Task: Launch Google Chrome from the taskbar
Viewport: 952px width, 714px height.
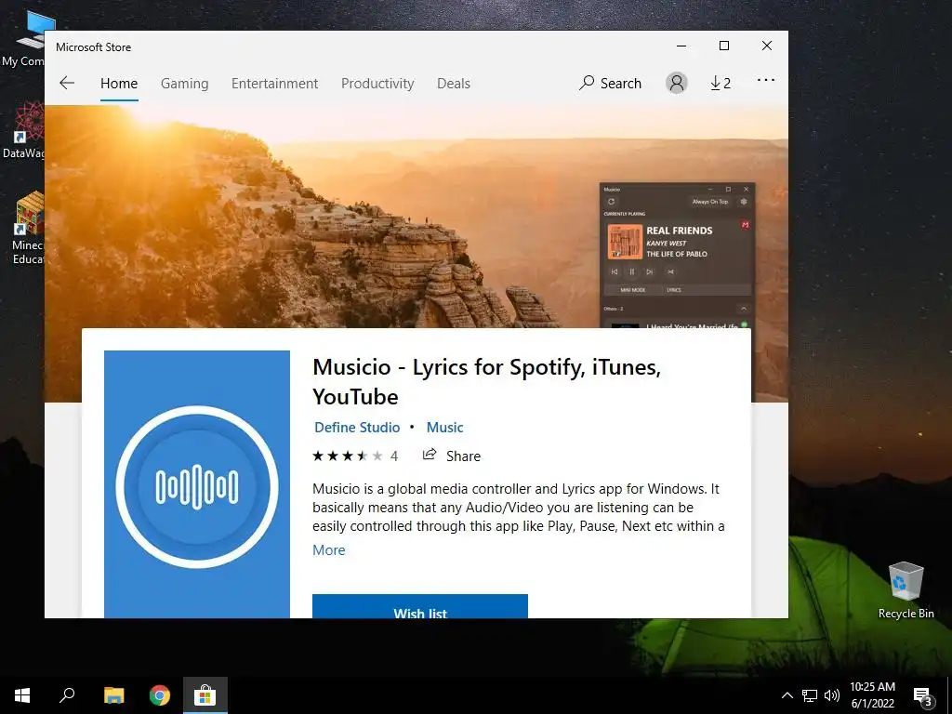Action: click(160, 695)
